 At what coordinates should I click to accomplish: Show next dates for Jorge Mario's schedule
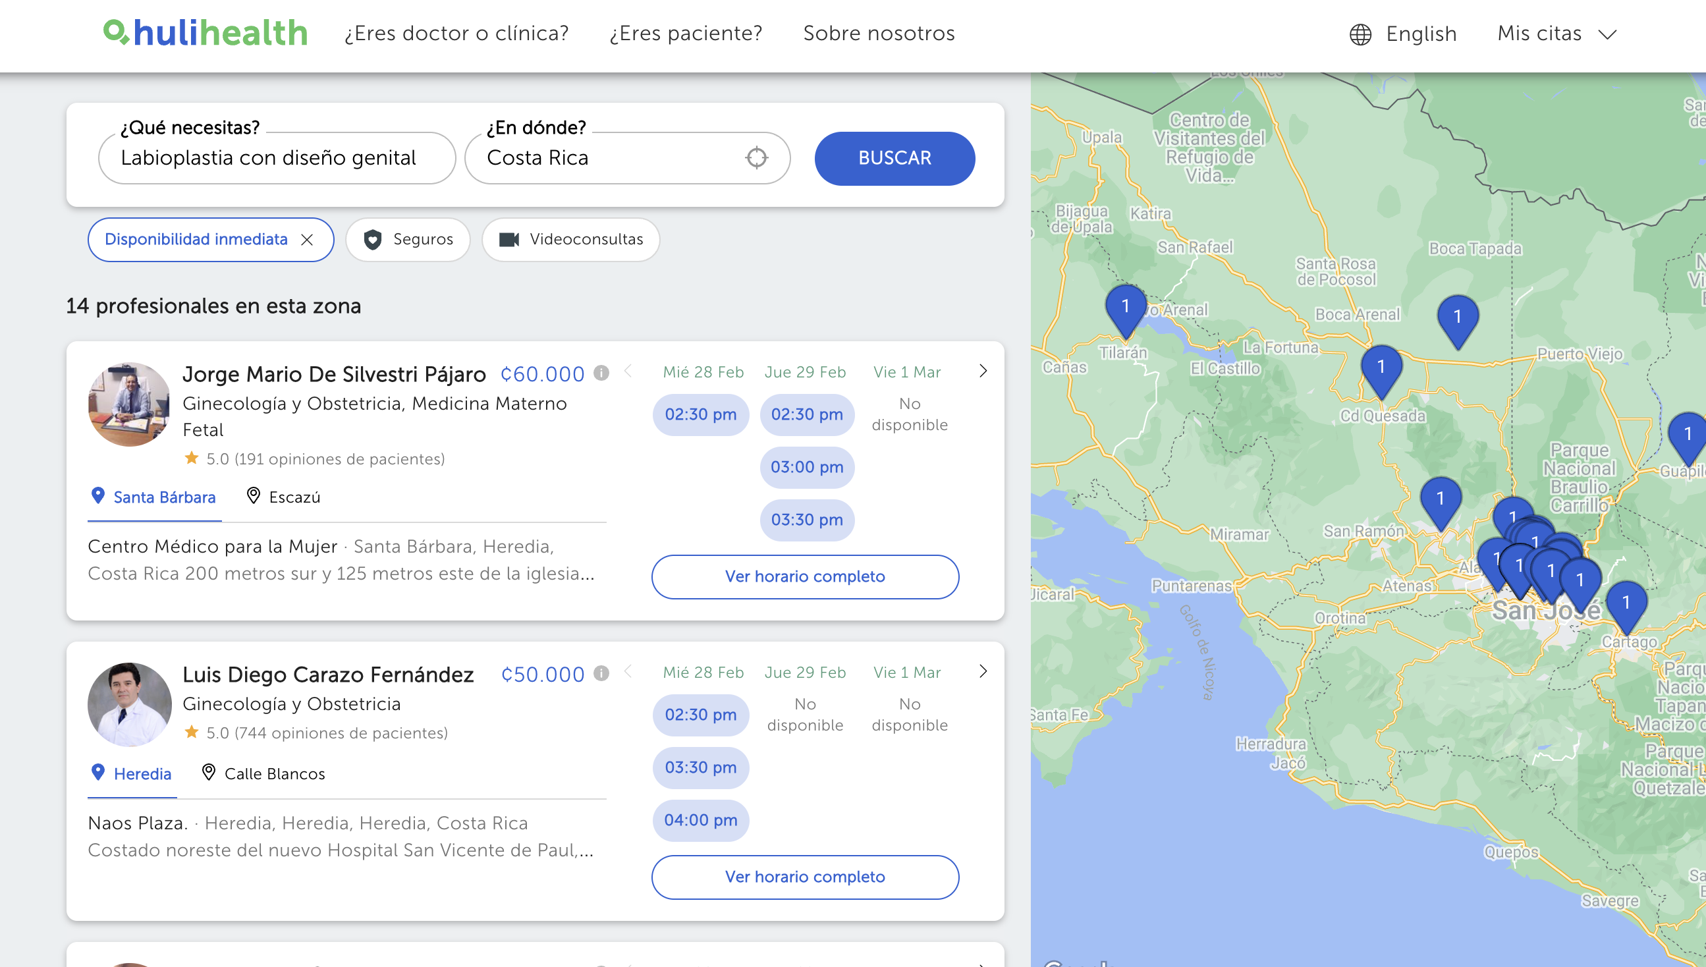983,372
